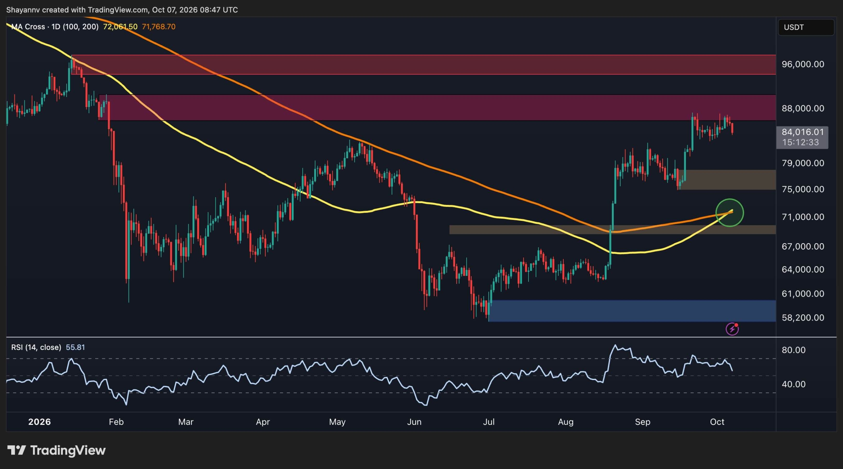
Task: Click the 61,000.00 price axis label
Action: (x=803, y=294)
